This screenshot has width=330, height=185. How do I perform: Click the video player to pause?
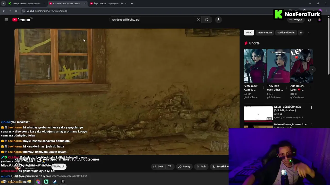click(127, 92)
